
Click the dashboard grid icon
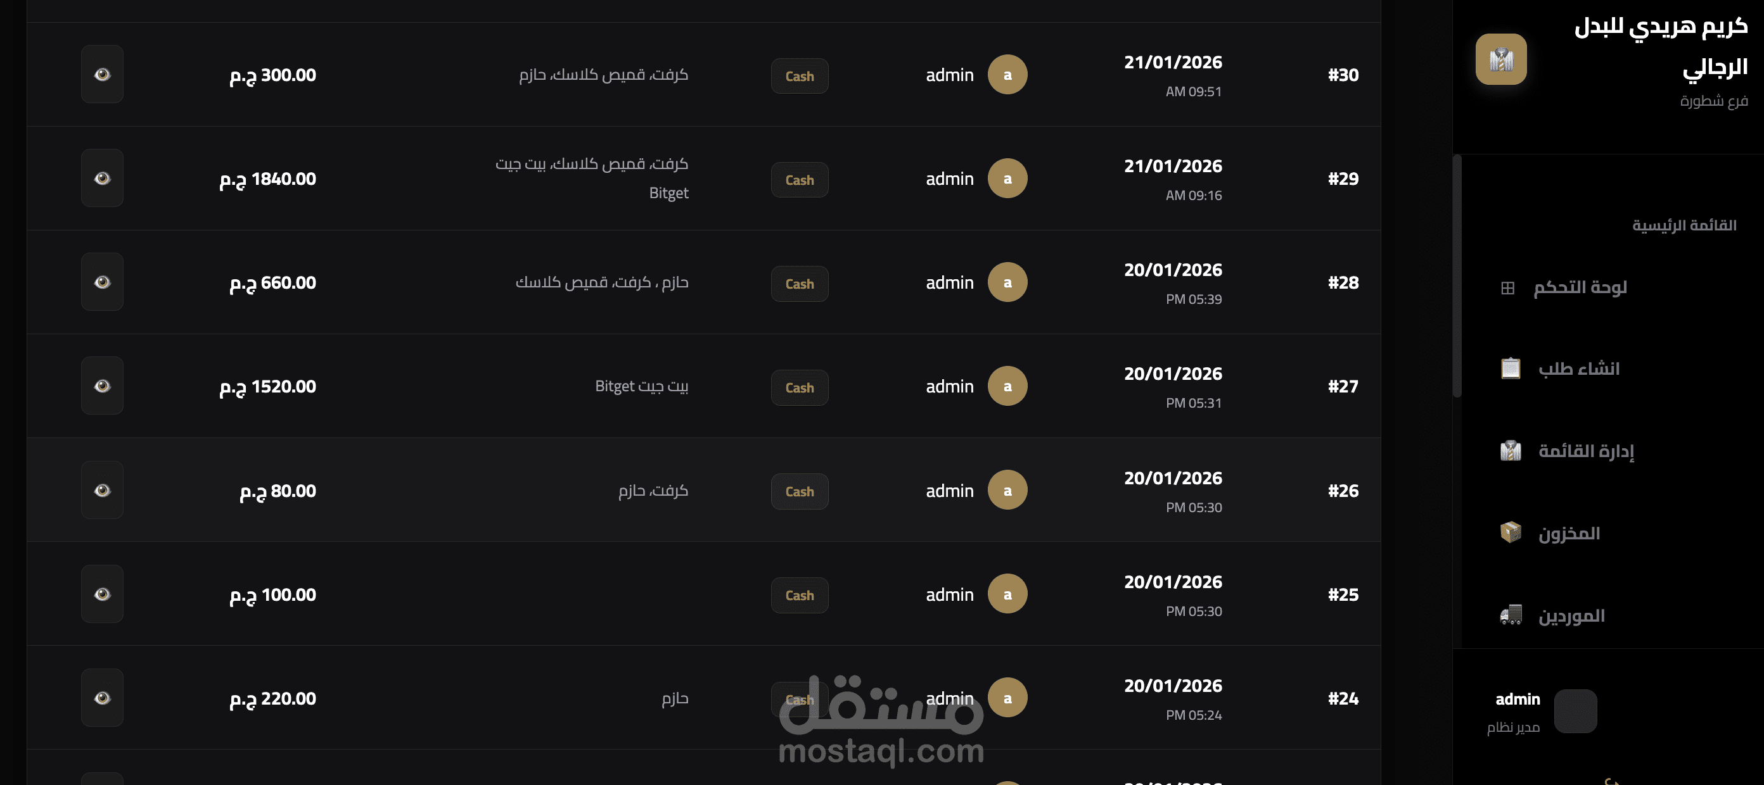pos(1507,288)
